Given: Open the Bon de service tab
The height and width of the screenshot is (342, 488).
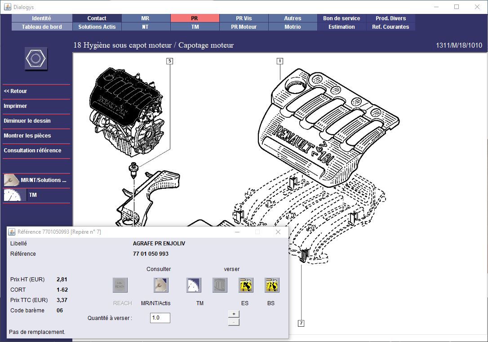Looking at the screenshot, I should click(342, 18).
